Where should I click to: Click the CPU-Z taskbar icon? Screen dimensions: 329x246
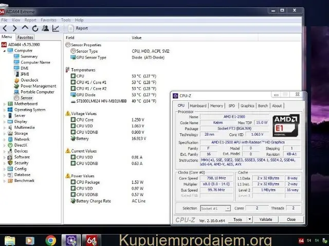pos(69,240)
